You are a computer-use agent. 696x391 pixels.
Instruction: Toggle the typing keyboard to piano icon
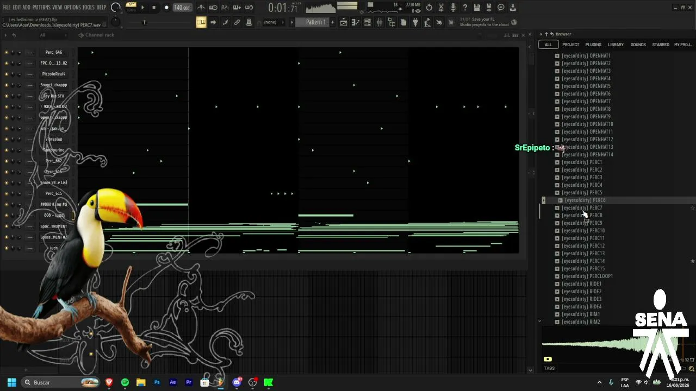201,22
